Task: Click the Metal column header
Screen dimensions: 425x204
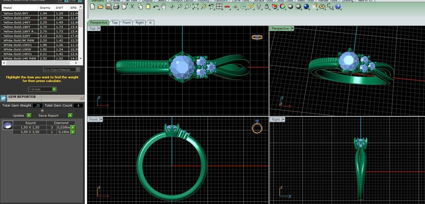Action: pyautogui.click(x=20, y=8)
